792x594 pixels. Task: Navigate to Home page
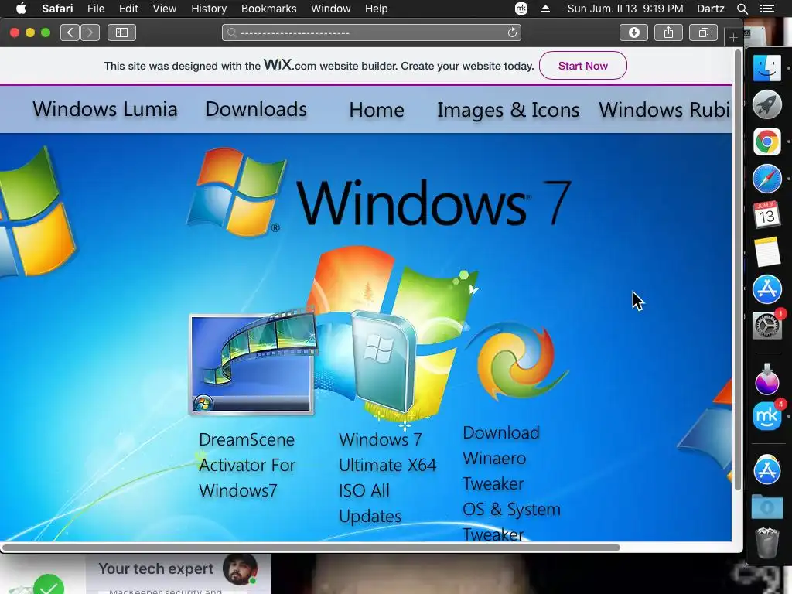tap(377, 110)
